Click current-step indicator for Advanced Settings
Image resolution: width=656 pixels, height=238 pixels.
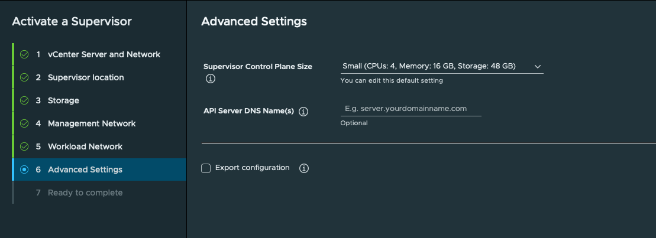tap(24, 169)
